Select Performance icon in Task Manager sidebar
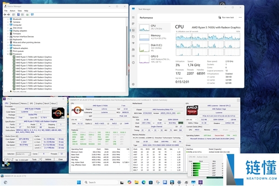Screen dimensions: 279x186 [133, 30]
